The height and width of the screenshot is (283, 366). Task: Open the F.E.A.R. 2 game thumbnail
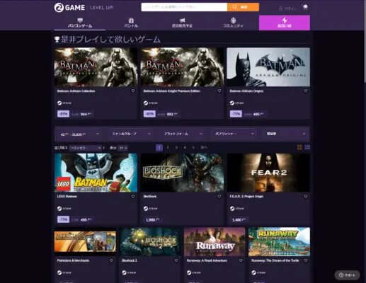[268, 173]
